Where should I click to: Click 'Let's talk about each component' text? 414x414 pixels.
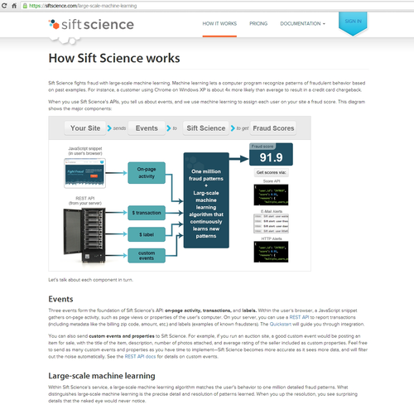[x=90, y=280]
